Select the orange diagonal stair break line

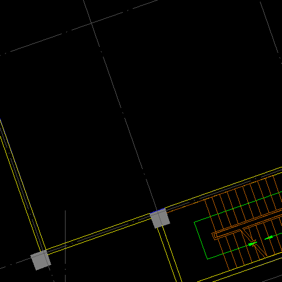coord(253,243)
